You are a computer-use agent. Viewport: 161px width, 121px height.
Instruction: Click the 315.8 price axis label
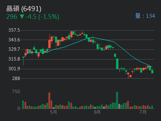14,59
